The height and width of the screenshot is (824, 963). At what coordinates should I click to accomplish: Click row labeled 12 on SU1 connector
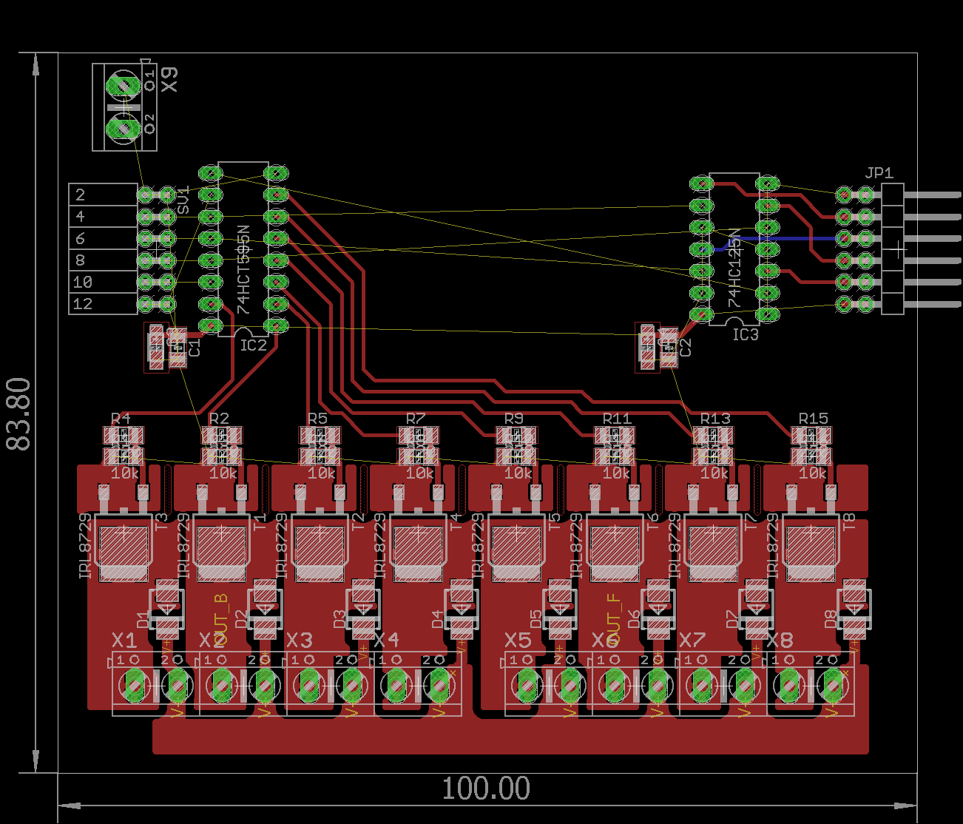point(104,304)
